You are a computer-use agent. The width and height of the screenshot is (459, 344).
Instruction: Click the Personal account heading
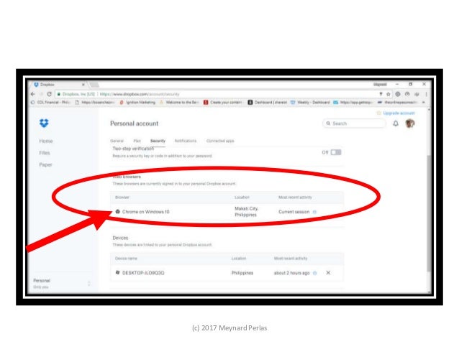click(134, 124)
